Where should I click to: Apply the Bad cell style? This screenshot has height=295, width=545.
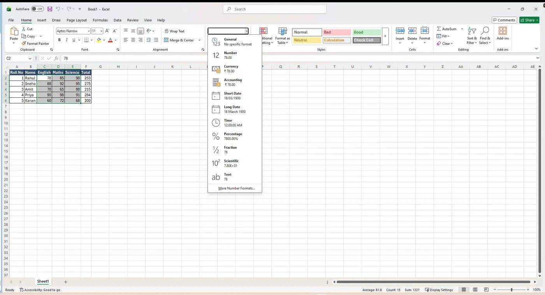click(337, 32)
